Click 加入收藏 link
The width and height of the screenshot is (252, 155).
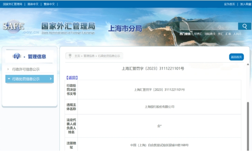pos(246,4)
